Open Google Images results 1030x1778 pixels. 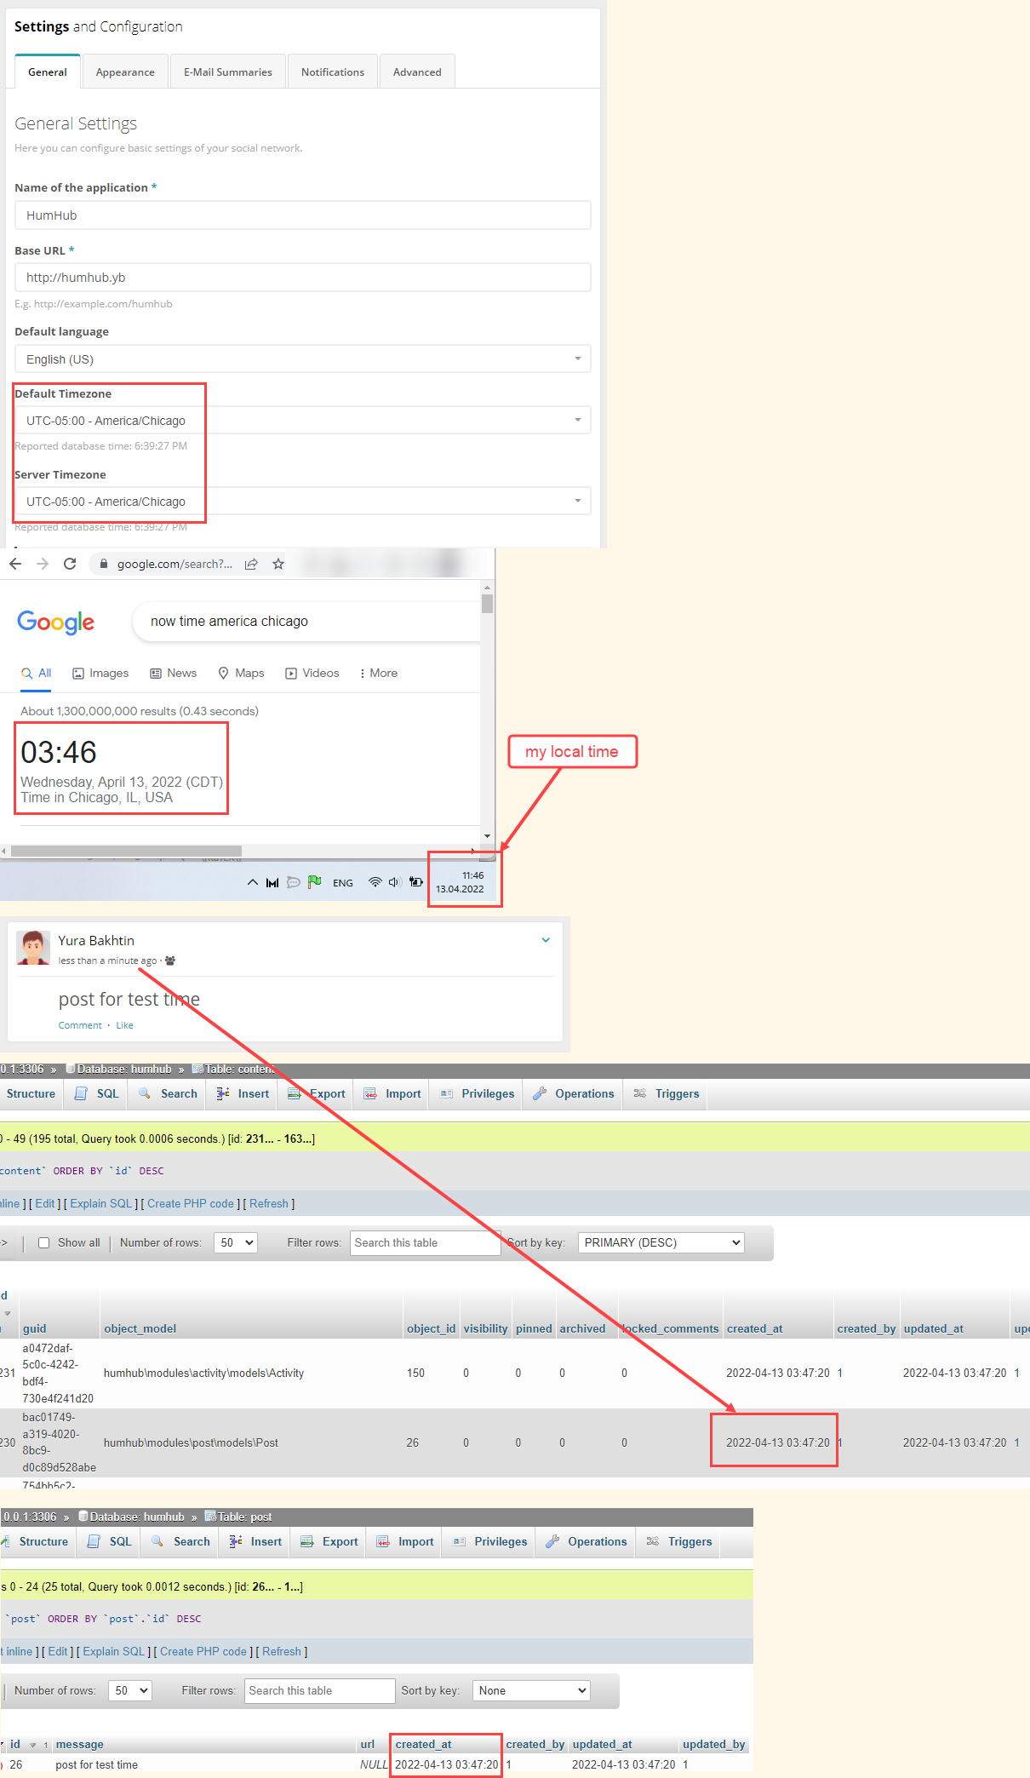100,674
